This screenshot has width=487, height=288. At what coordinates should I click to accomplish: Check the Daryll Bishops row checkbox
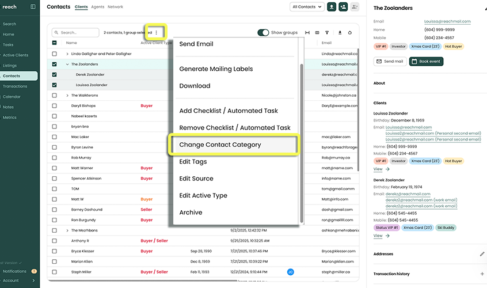coord(55,106)
